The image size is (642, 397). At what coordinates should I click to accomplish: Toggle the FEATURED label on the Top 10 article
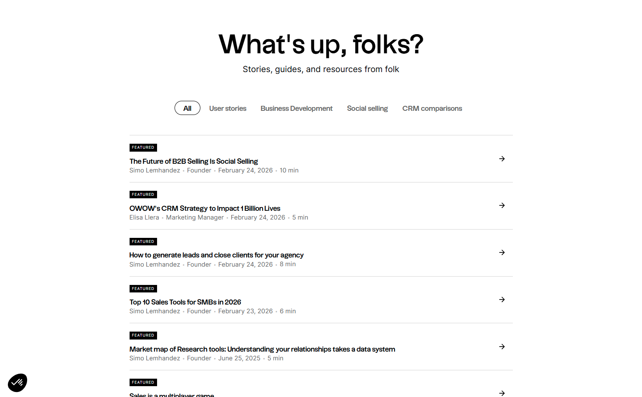[143, 288]
